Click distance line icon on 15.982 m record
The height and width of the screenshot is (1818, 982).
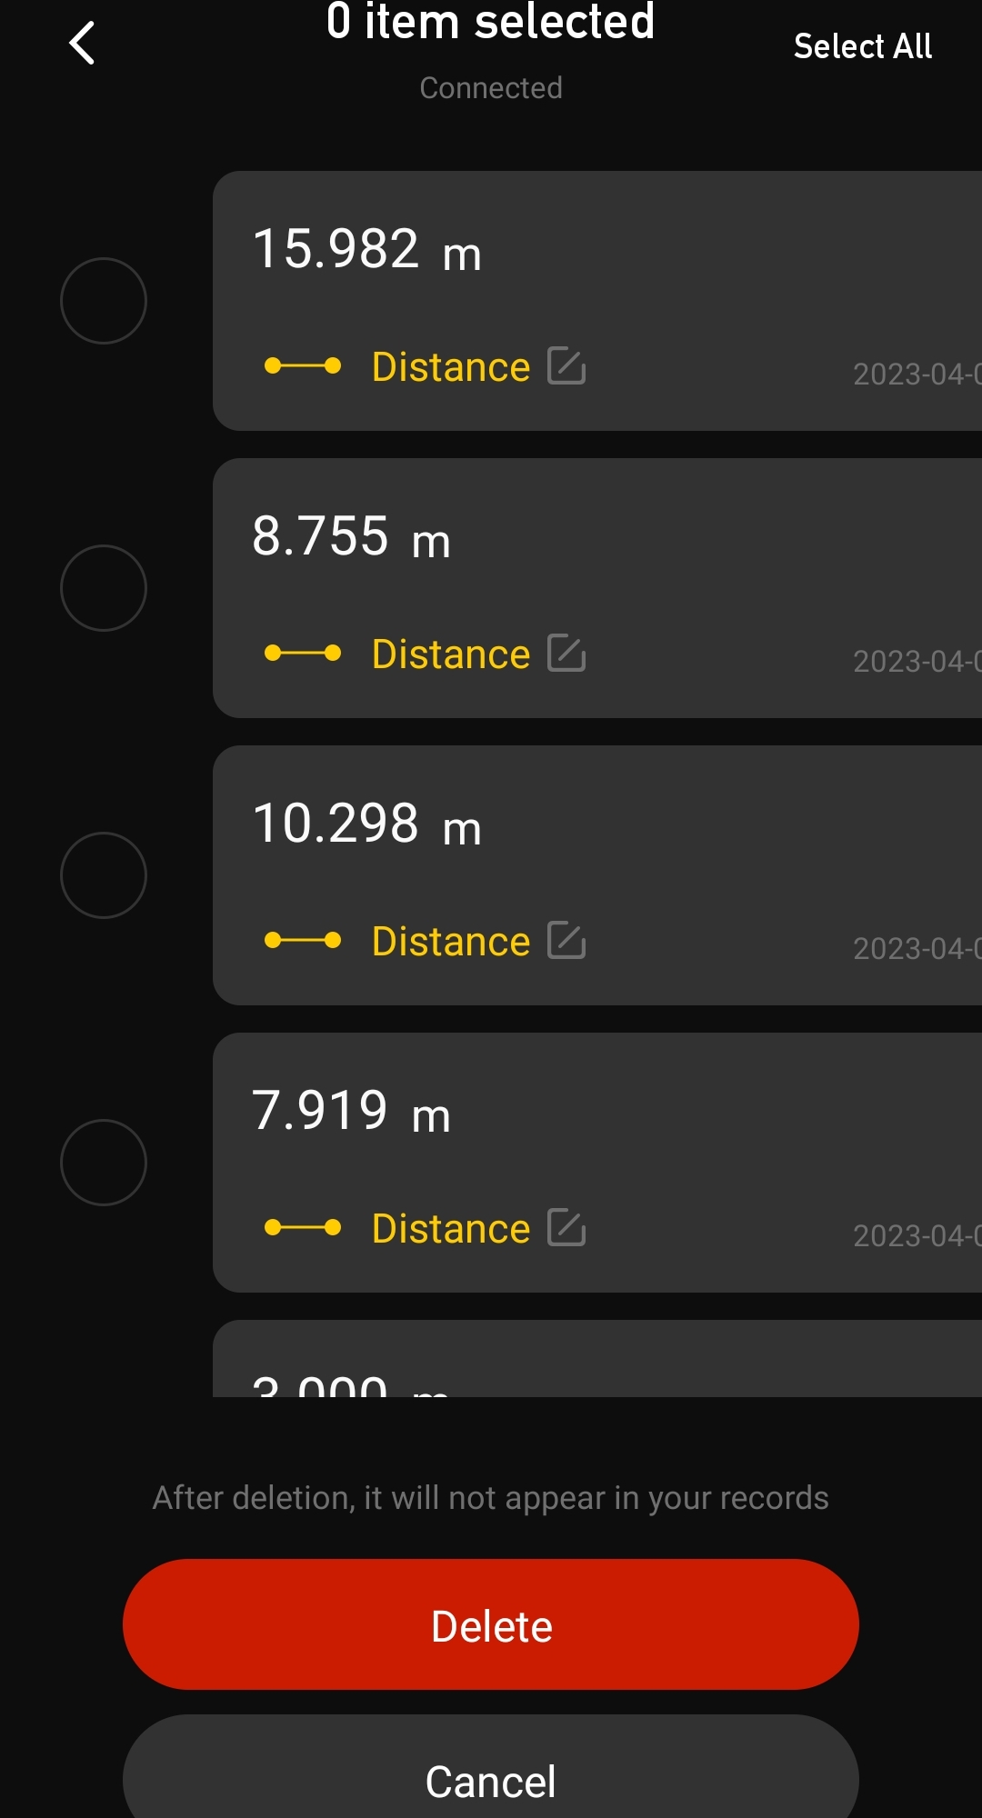click(302, 365)
